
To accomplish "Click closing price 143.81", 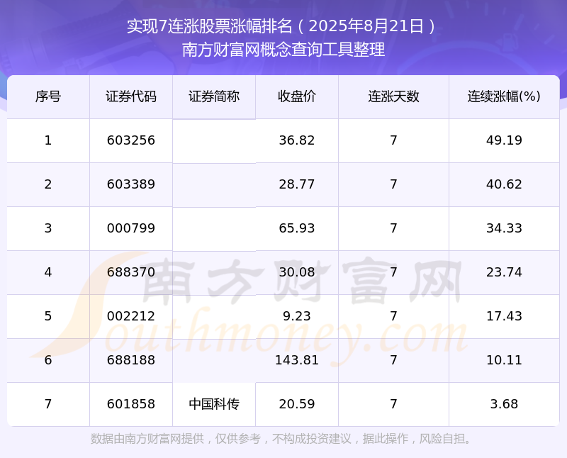I will click(297, 360).
